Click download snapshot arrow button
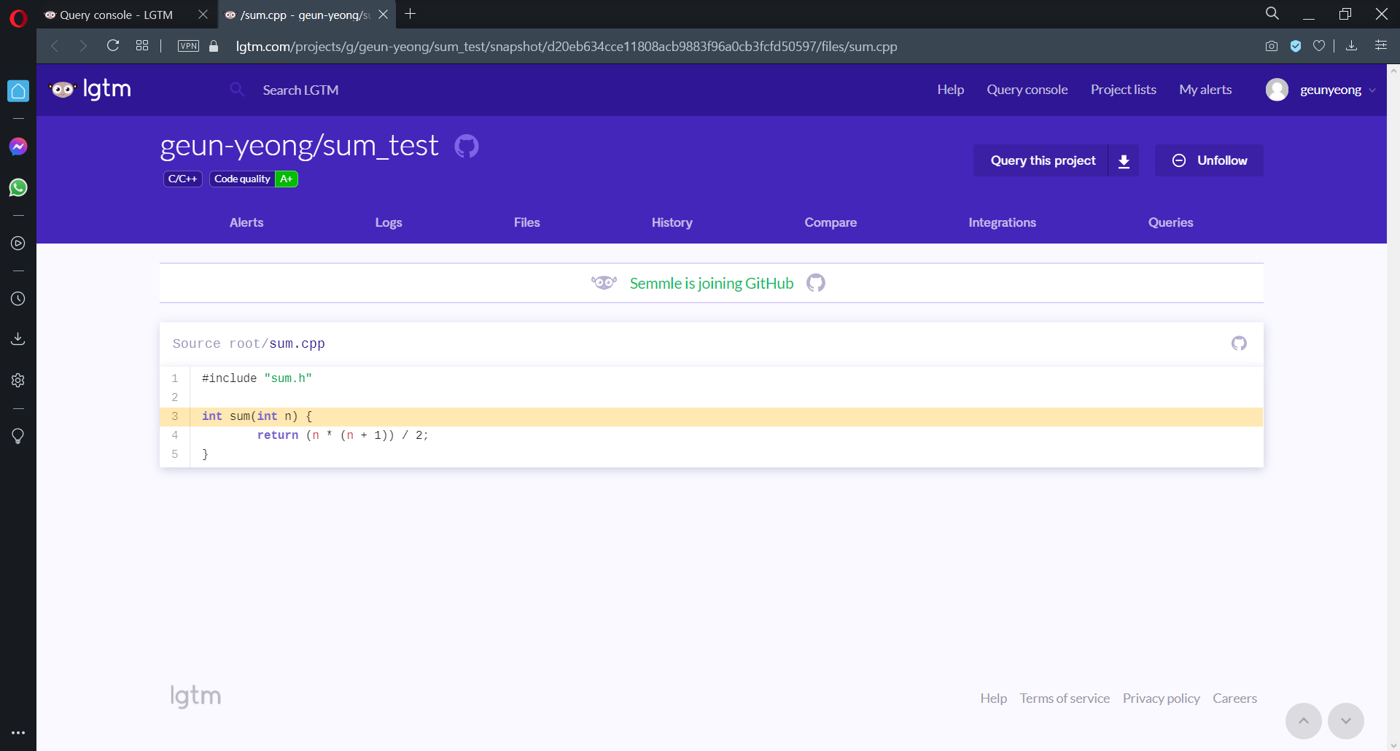Viewport: 1400px width, 751px height. 1124,160
